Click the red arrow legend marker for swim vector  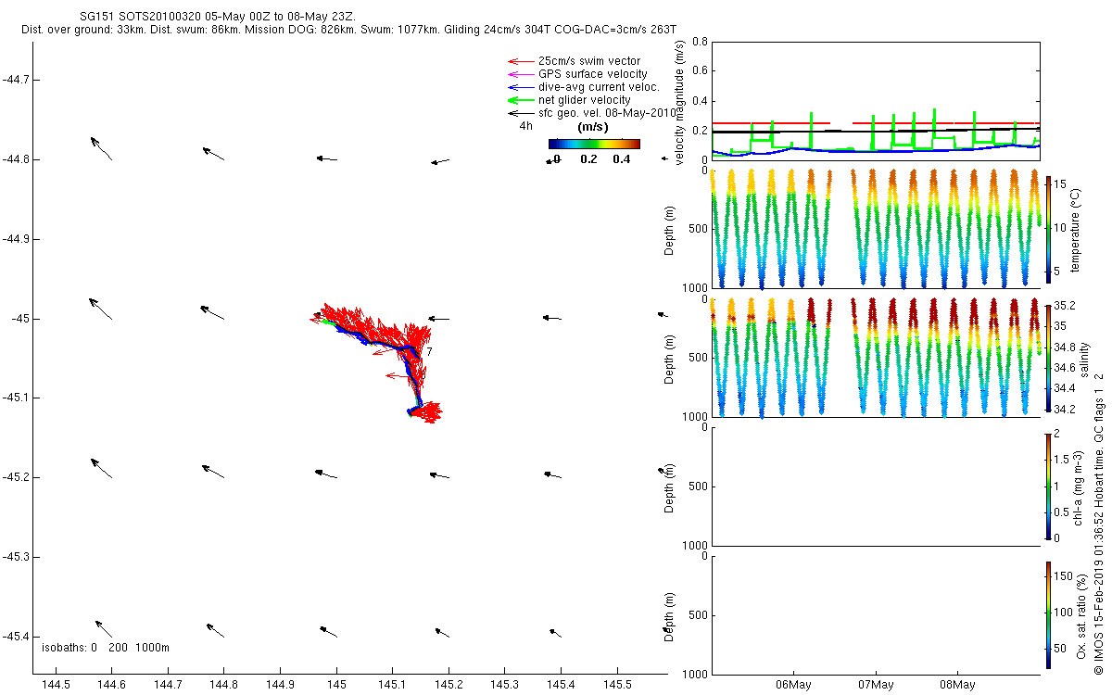pos(519,61)
